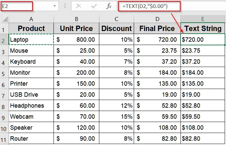Screen dimensions: 226x145
Task: Select the Laptop cell
Action: point(31,39)
